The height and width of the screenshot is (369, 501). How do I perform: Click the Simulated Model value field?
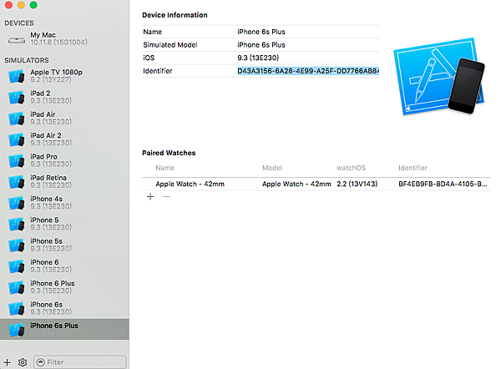click(261, 45)
